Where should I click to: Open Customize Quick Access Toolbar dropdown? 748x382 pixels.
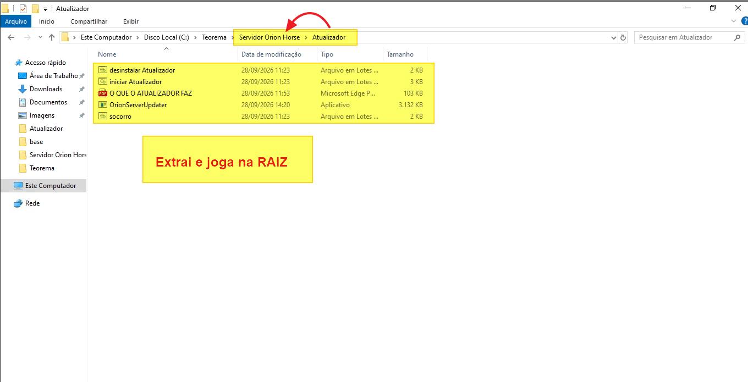coord(45,9)
